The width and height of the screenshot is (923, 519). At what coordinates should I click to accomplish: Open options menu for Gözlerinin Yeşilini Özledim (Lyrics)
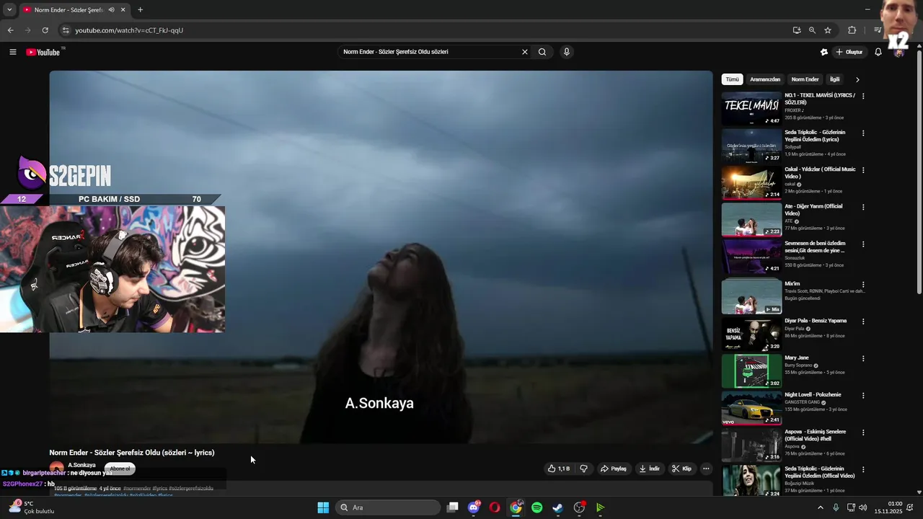click(863, 133)
